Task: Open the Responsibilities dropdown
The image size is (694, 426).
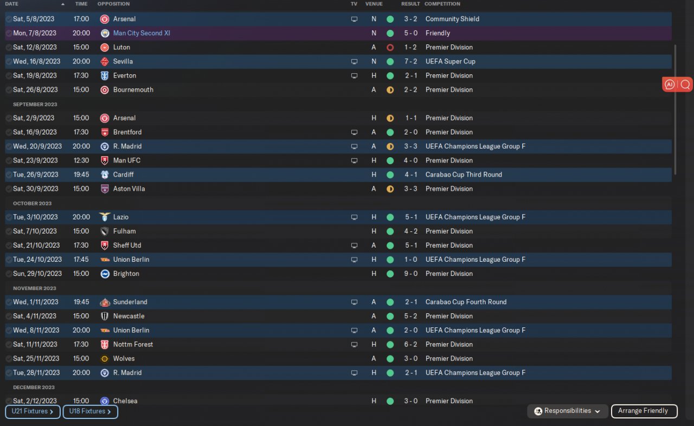Action: point(567,411)
